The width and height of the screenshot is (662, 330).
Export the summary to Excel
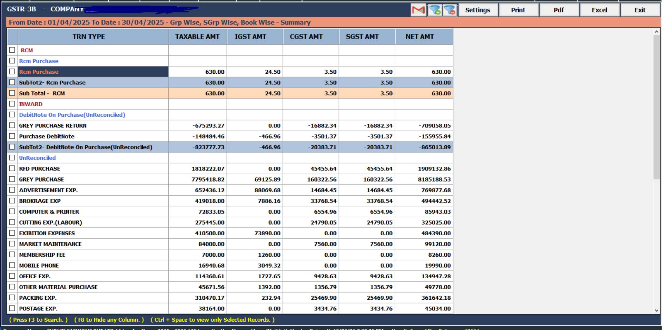click(x=599, y=10)
